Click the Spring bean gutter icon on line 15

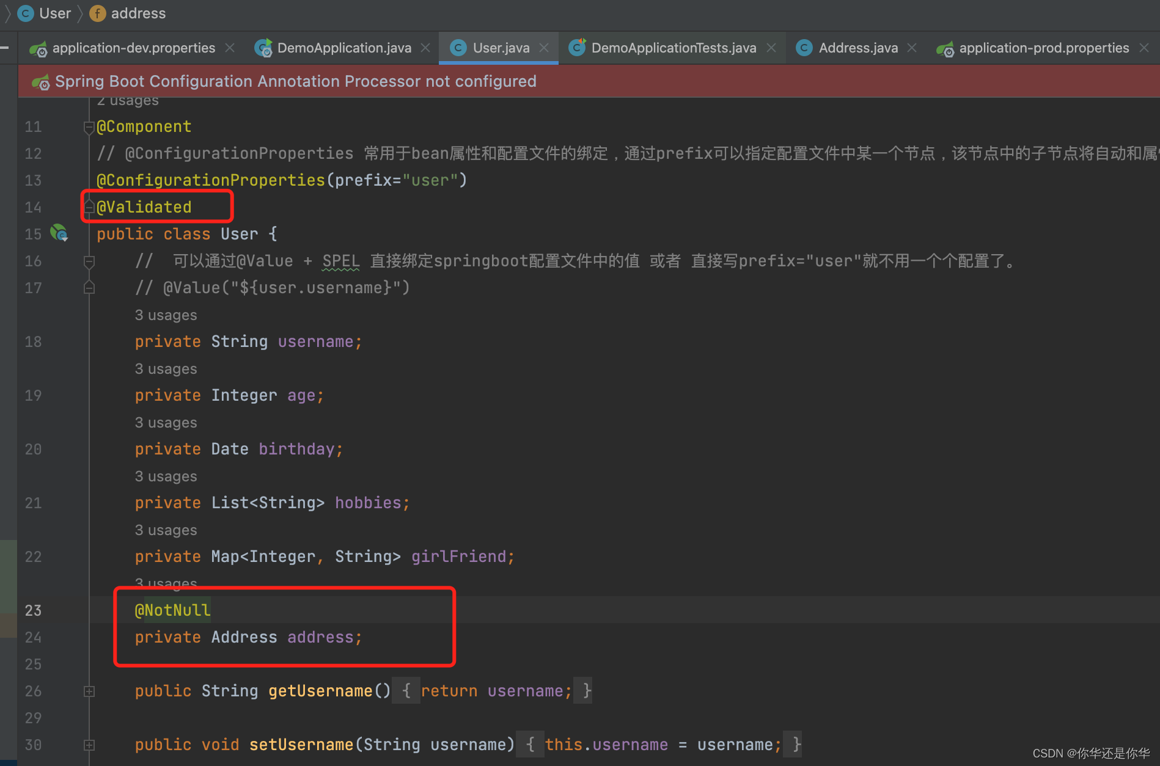[x=59, y=233]
